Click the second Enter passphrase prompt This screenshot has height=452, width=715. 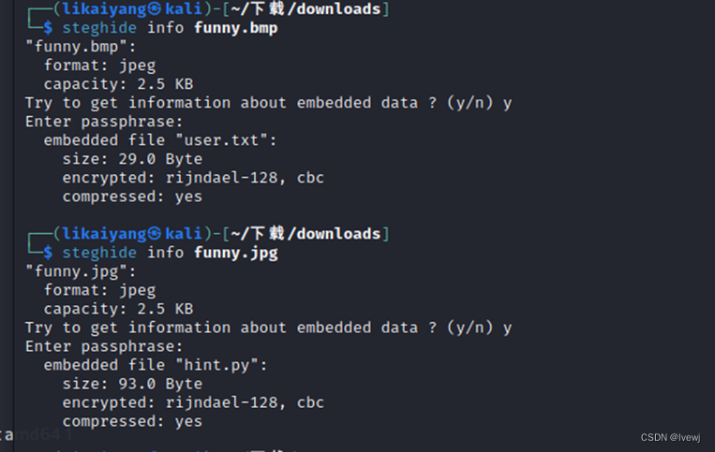point(104,347)
